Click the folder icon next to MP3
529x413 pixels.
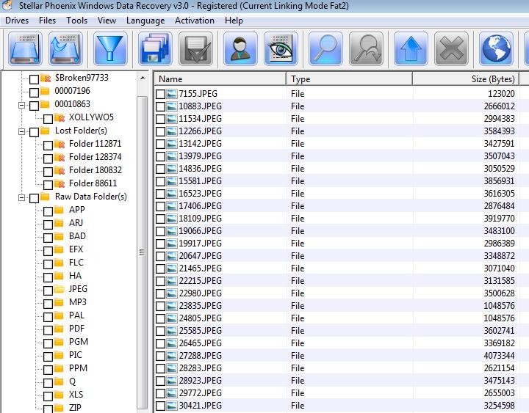click(60, 302)
